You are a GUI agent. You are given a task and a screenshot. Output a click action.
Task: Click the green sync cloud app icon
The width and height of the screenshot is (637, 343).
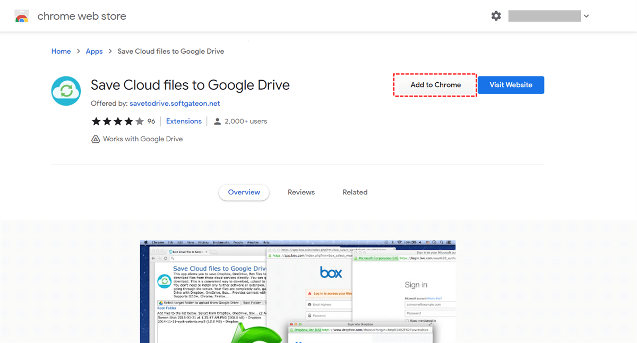point(66,91)
